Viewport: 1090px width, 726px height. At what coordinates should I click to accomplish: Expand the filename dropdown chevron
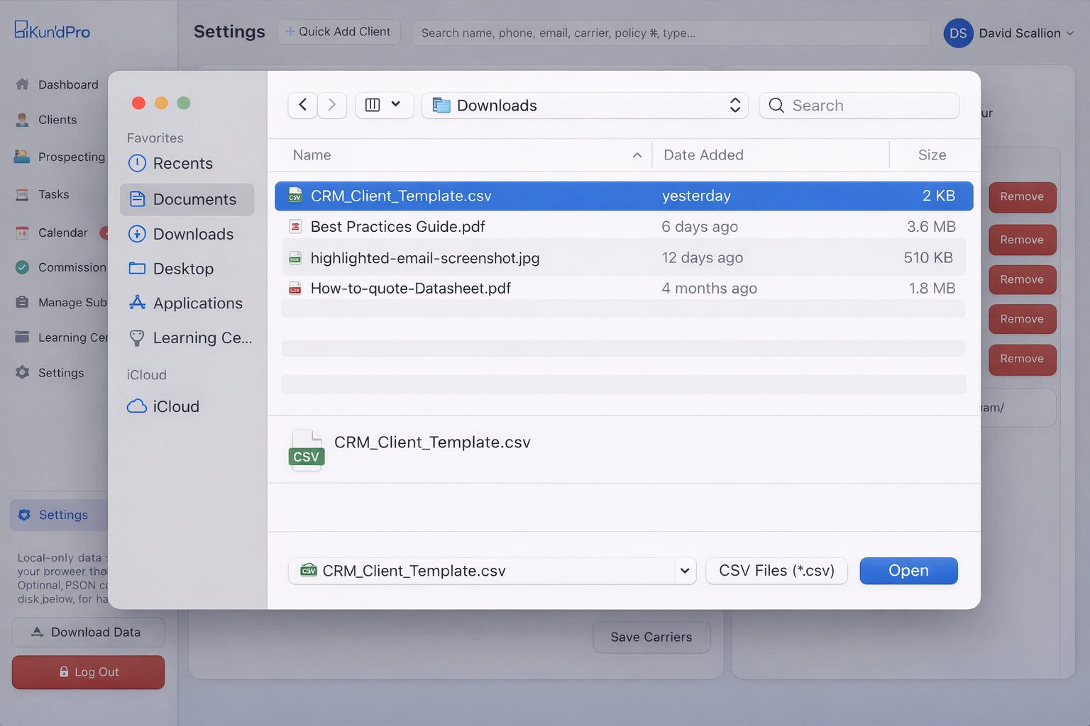[x=684, y=571]
